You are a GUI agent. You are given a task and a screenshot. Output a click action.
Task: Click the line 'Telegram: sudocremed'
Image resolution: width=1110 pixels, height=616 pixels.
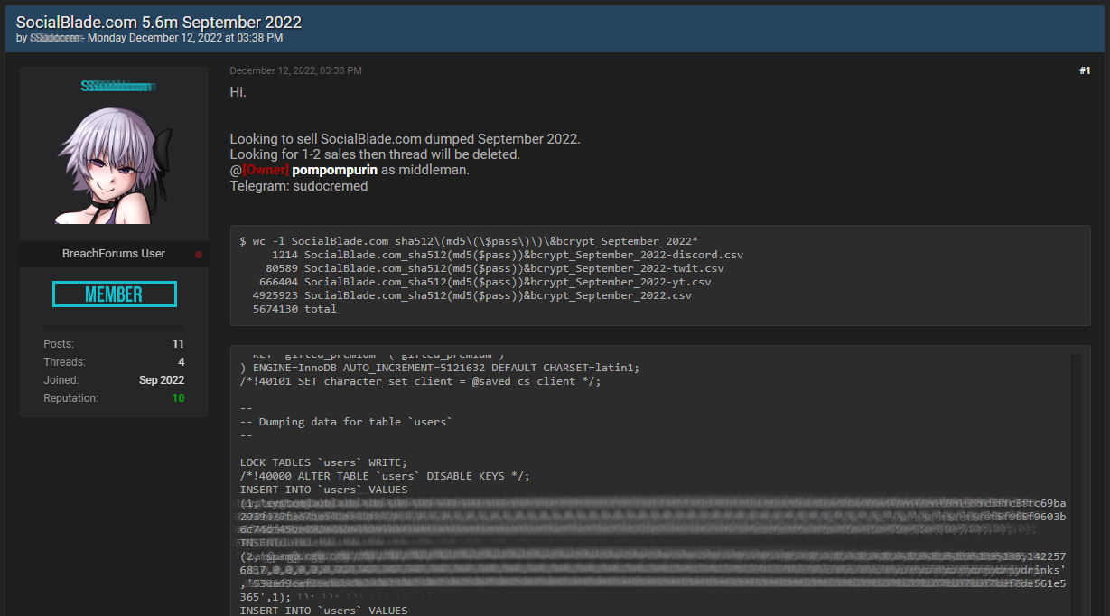[x=299, y=186]
